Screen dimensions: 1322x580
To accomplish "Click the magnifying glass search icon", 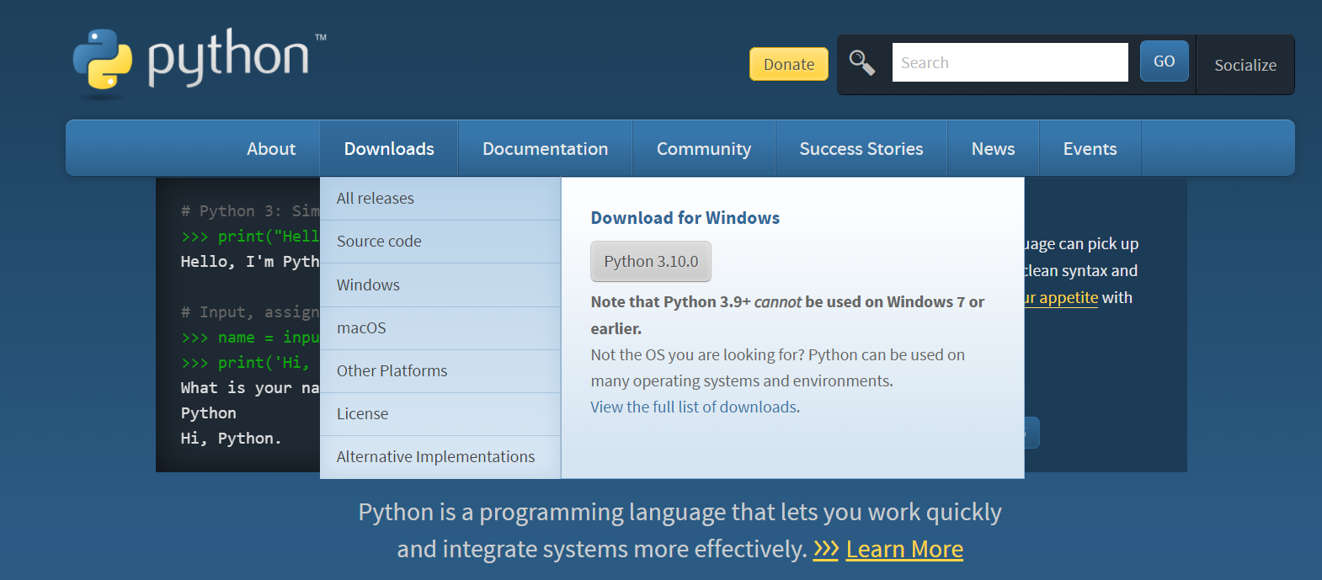I will pos(861,63).
